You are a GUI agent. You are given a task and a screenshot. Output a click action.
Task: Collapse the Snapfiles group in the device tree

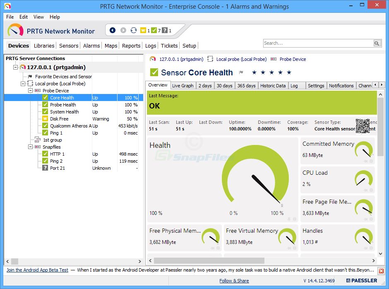(x=29, y=147)
